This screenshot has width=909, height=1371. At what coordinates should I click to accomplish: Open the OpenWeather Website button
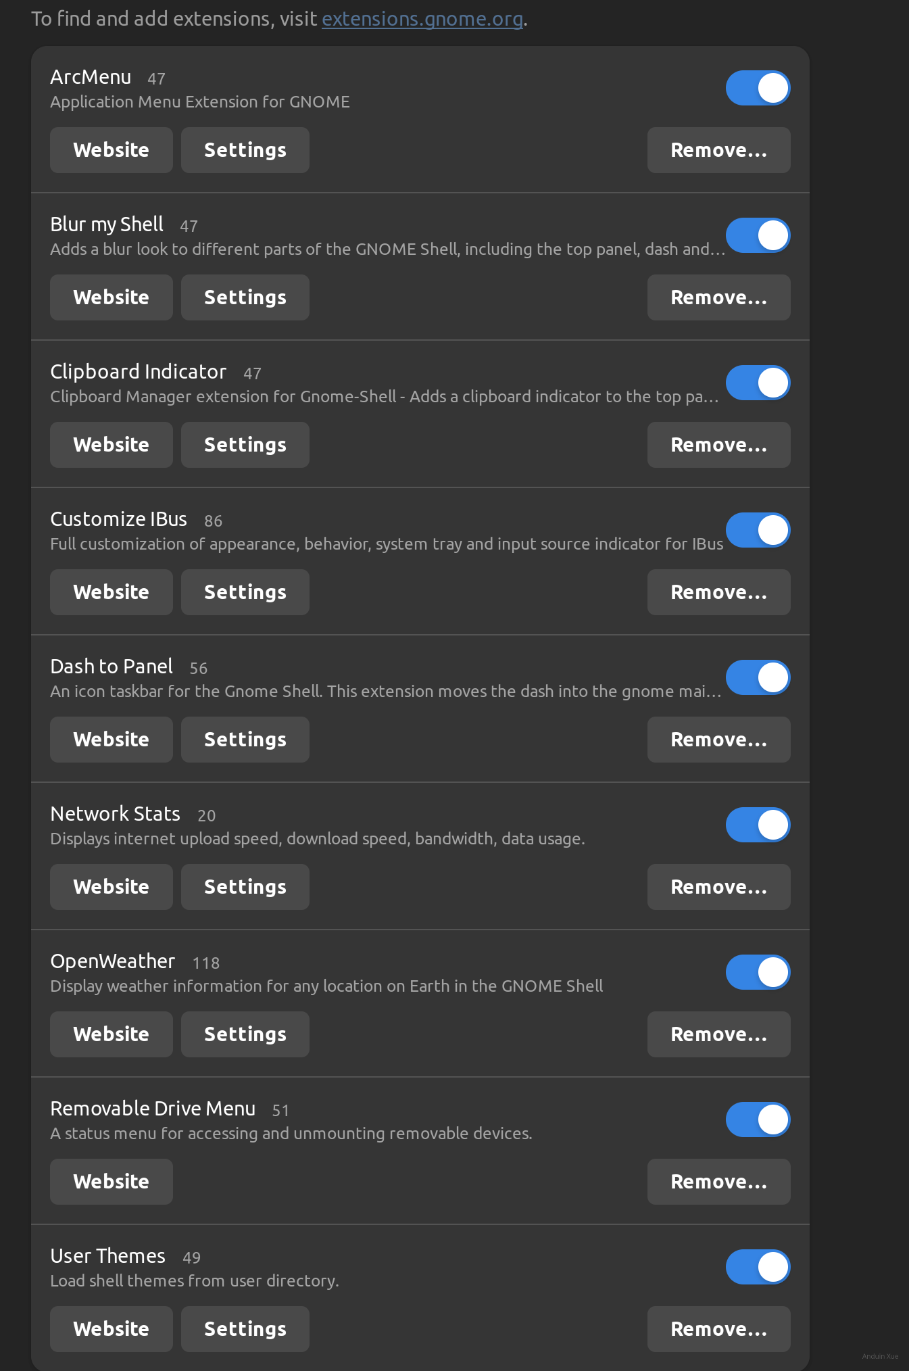[x=111, y=1034]
